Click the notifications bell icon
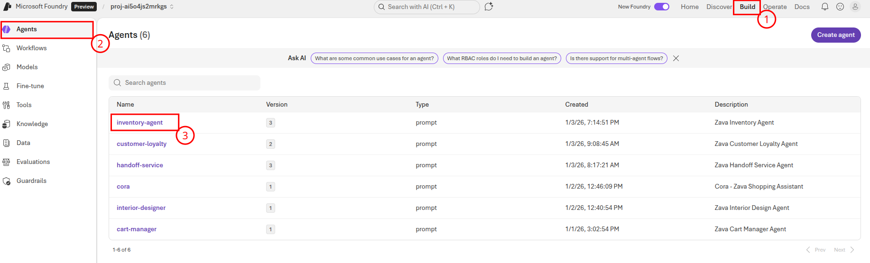 coord(825,7)
